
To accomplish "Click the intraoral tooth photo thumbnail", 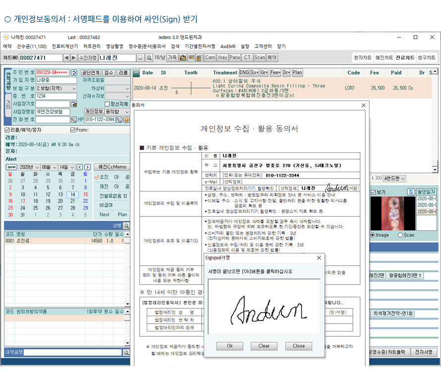I will click(390, 213).
